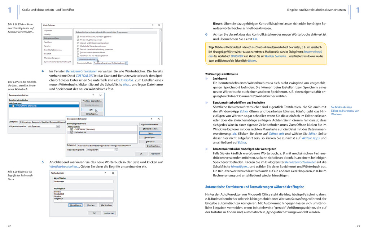Click the Alle löschen button
This screenshot has height=232, width=368.
(x=106, y=205)
